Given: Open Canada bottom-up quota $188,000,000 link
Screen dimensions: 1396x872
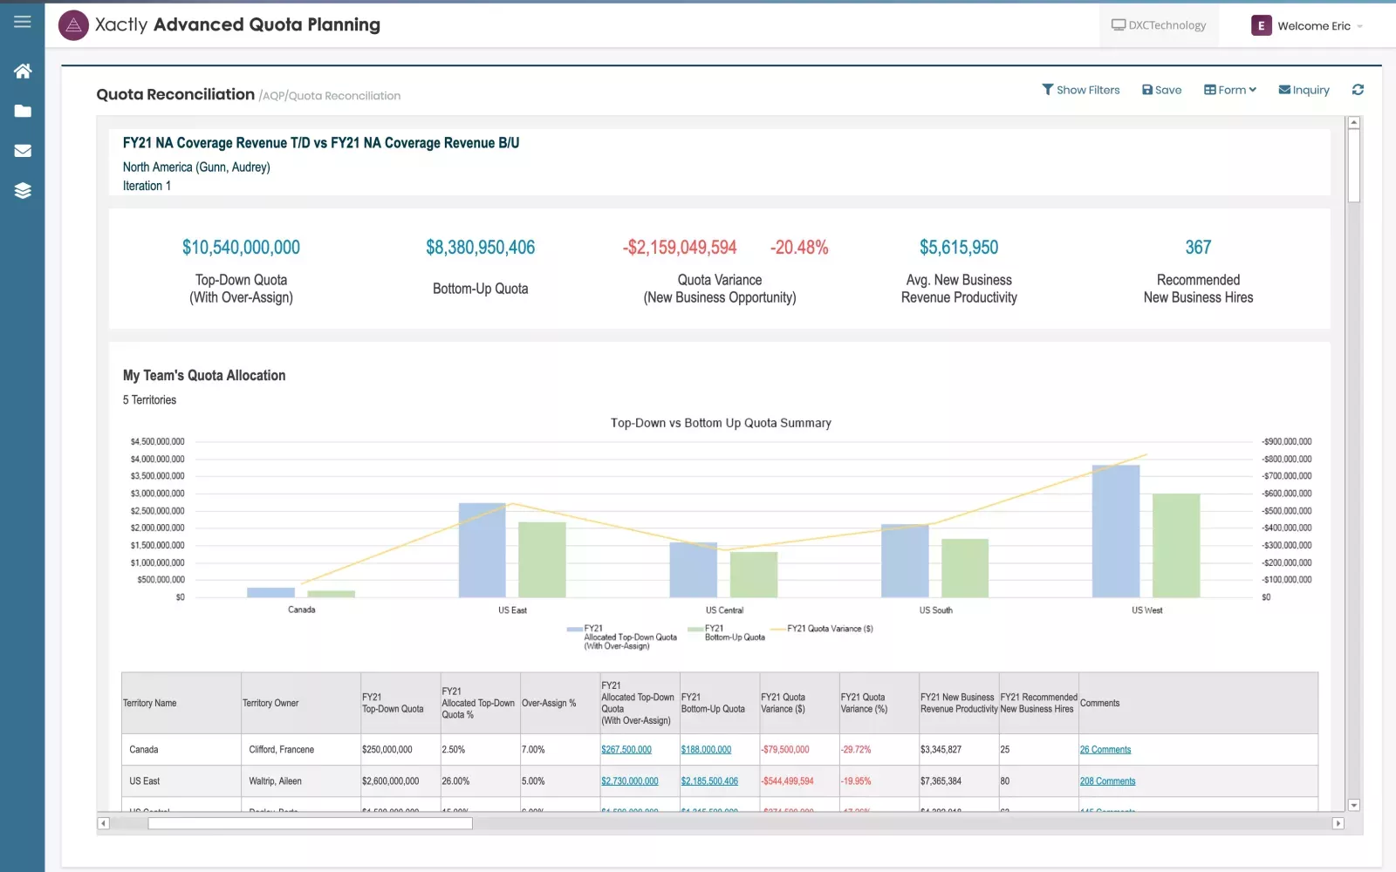Looking at the screenshot, I should (x=706, y=750).
